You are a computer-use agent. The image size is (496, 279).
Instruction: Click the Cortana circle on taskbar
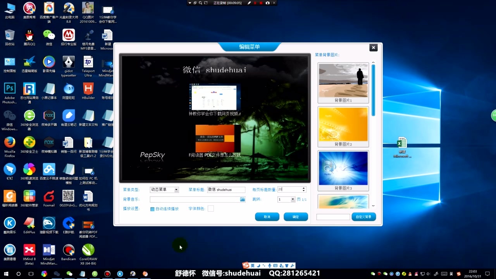click(18, 274)
